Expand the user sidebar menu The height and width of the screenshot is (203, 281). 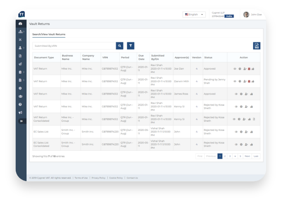tap(21, 48)
